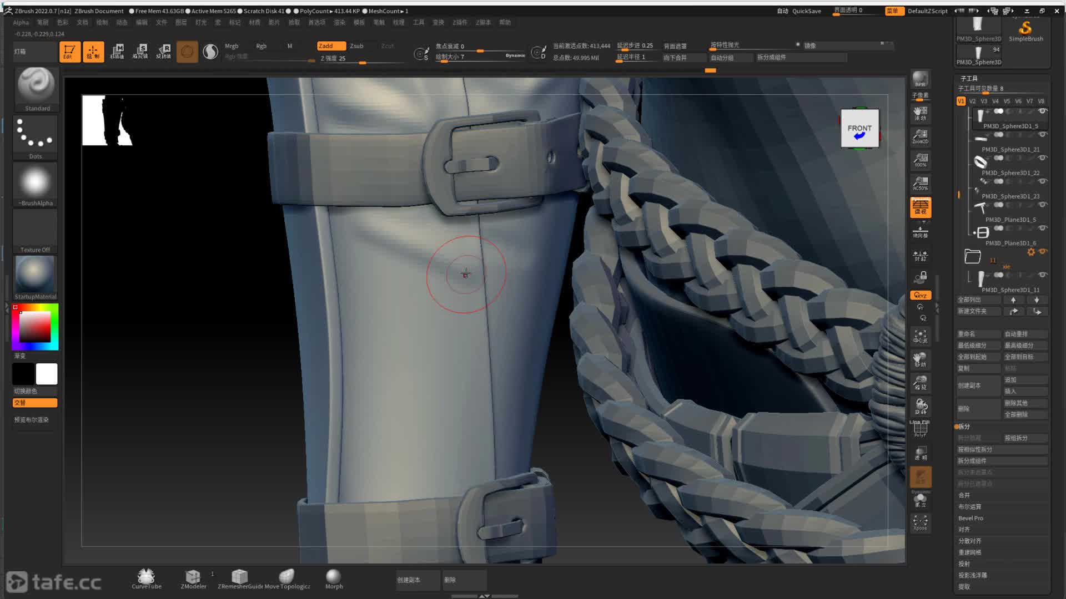Viewport: 1066px width, 599px height.
Task: Click the Rotate (旋转) view icon
Action: pos(921,407)
